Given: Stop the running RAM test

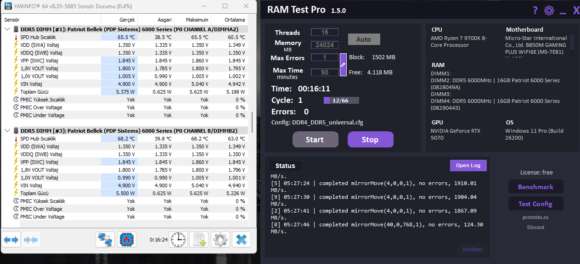Looking at the screenshot, I should point(370,140).
